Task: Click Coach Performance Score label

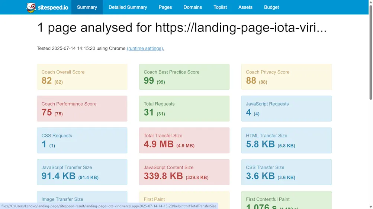Action: (69, 104)
